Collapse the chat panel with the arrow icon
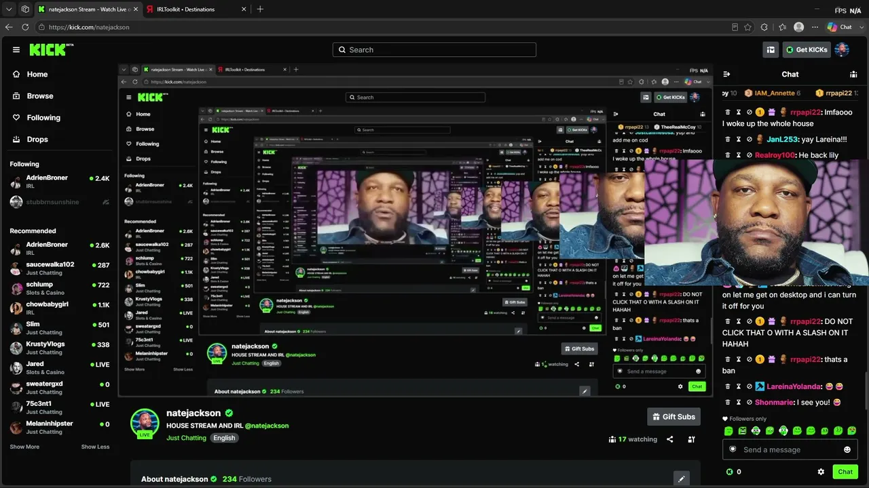 pos(726,75)
